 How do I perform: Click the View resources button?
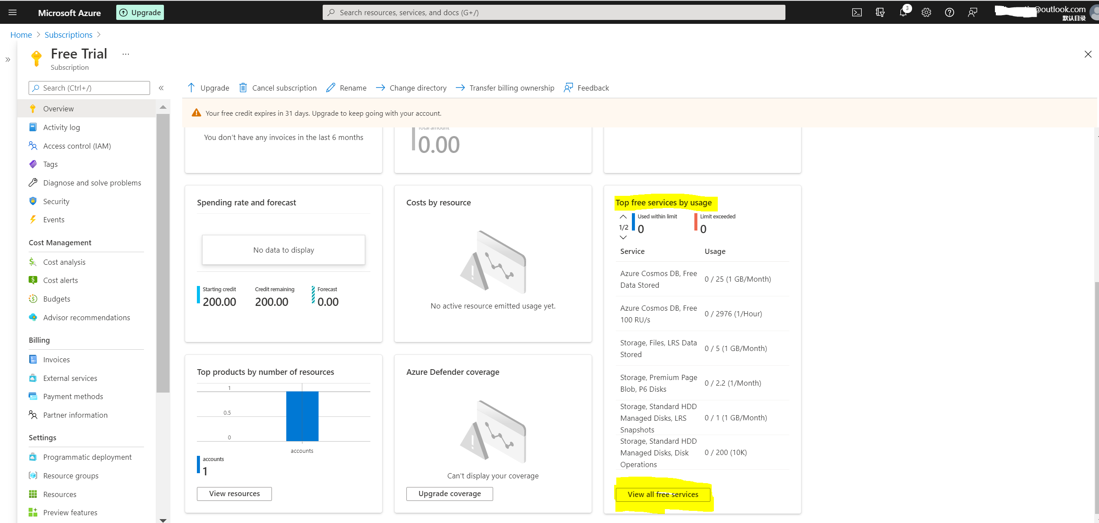(x=234, y=494)
